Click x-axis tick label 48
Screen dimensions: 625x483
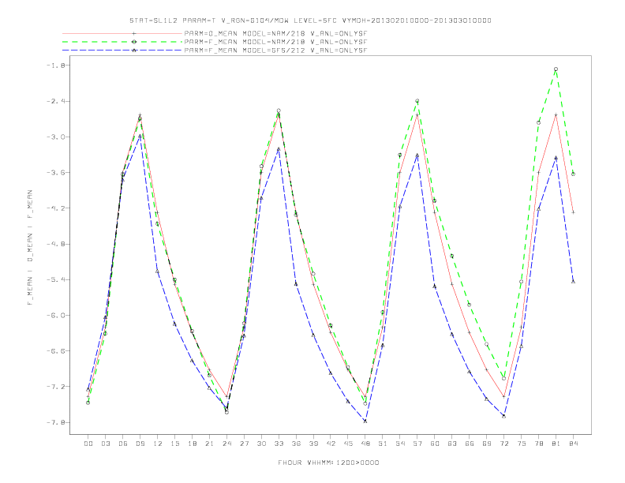[365, 444]
